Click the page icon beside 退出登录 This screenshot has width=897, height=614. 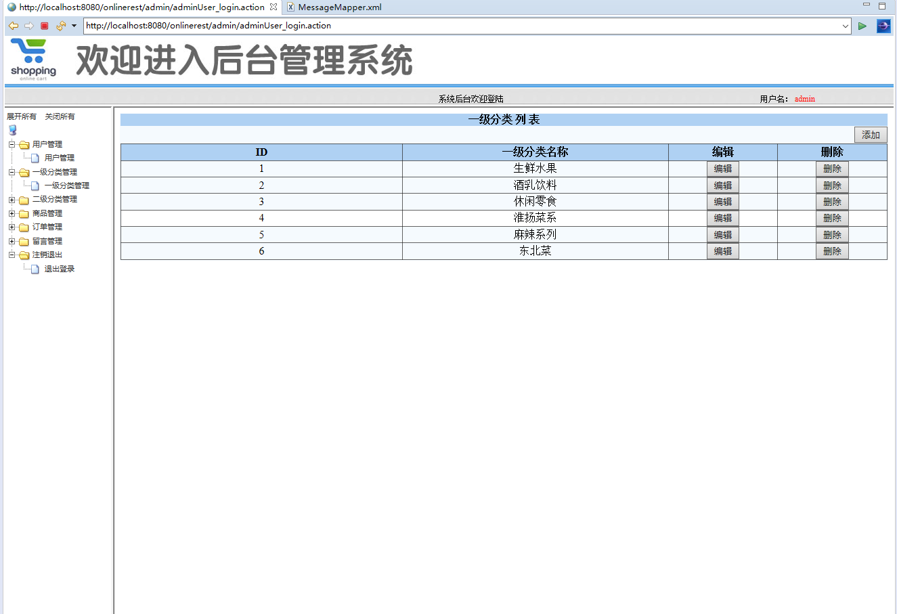(x=34, y=269)
